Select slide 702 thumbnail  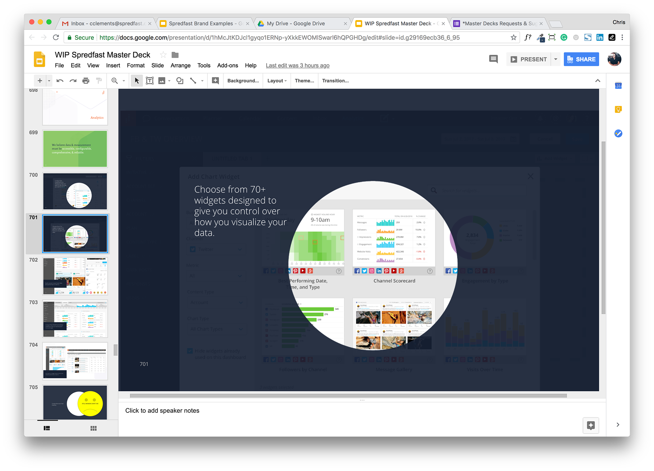(x=75, y=276)
